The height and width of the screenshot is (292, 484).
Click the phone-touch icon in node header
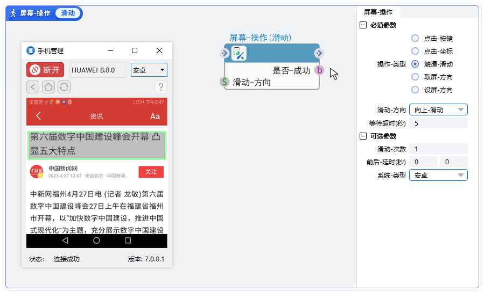click(x=239, y=53)
